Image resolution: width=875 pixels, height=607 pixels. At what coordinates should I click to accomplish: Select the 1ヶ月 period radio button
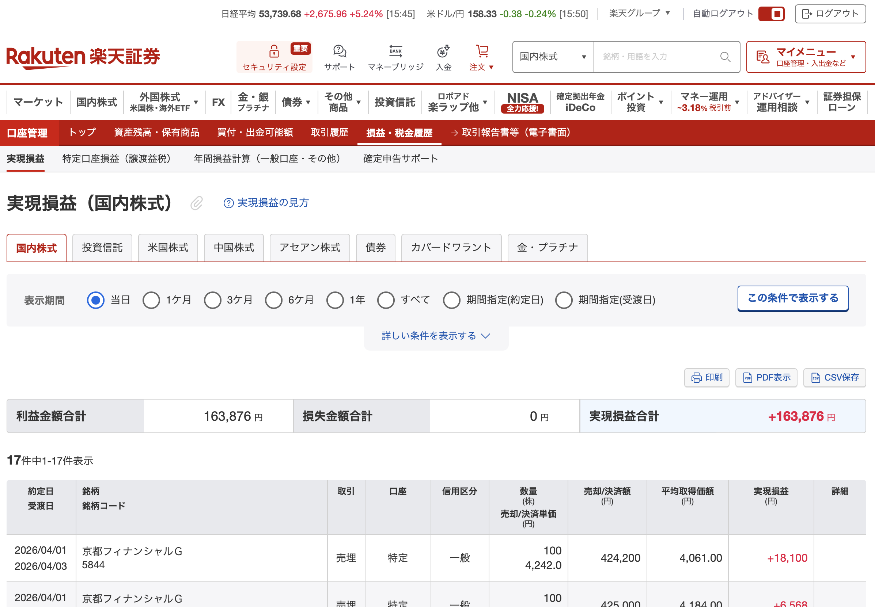coord(151,300)
